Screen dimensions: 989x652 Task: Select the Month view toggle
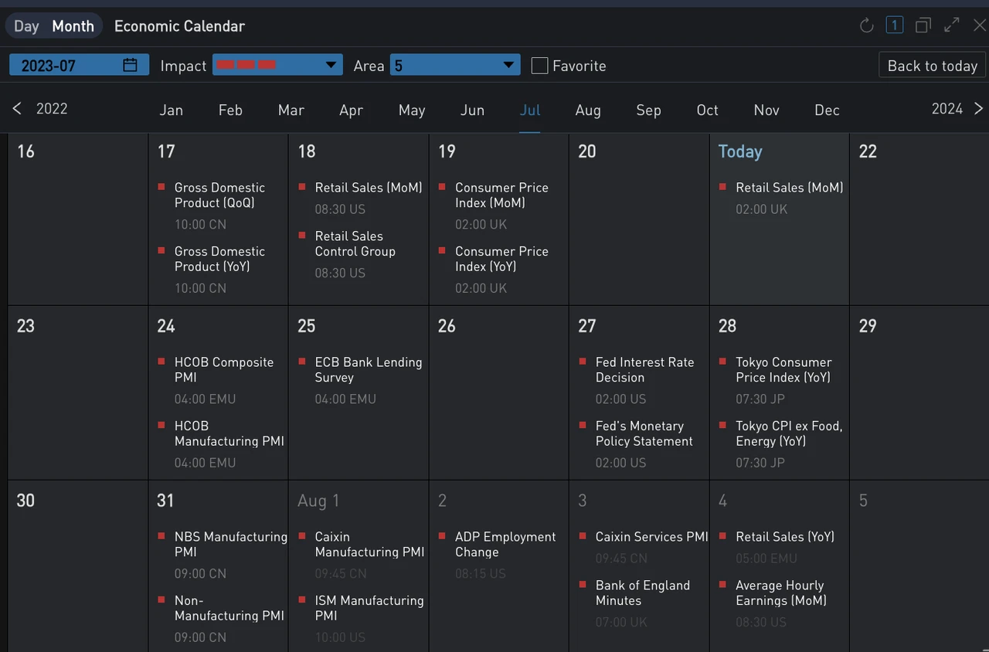73,26
